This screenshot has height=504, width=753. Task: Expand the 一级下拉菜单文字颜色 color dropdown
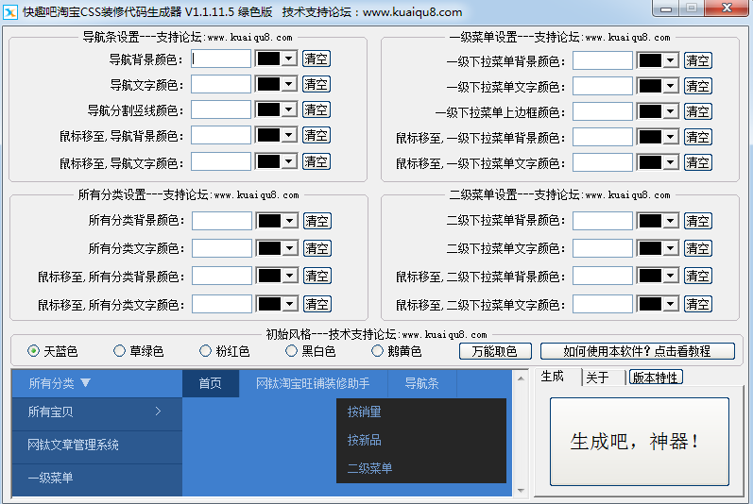pyautogui.click(x=671, y=86)
